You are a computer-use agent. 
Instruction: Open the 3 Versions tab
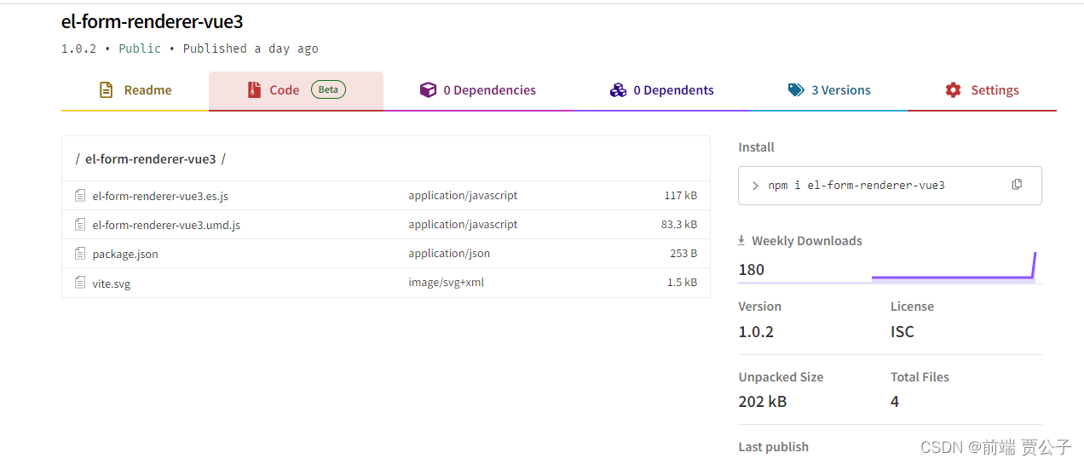pos(829,90)
